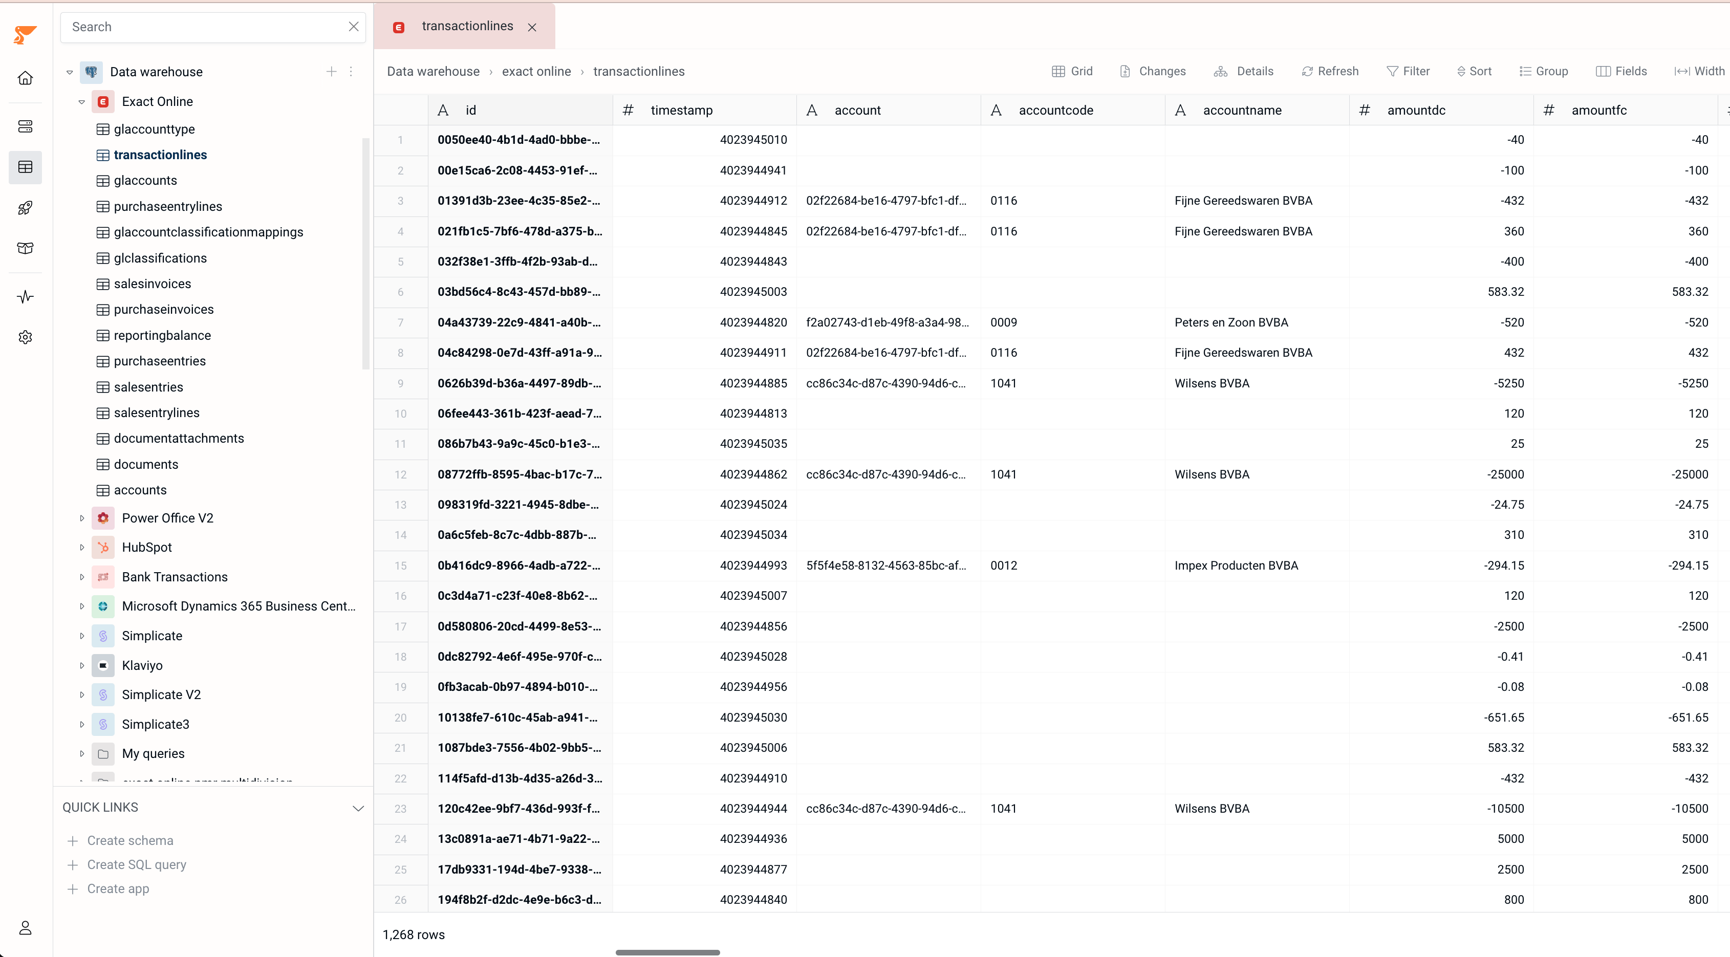Open three-dot menu next to Data warehouse
The image size is (1730, 957).
click(351, 71)
